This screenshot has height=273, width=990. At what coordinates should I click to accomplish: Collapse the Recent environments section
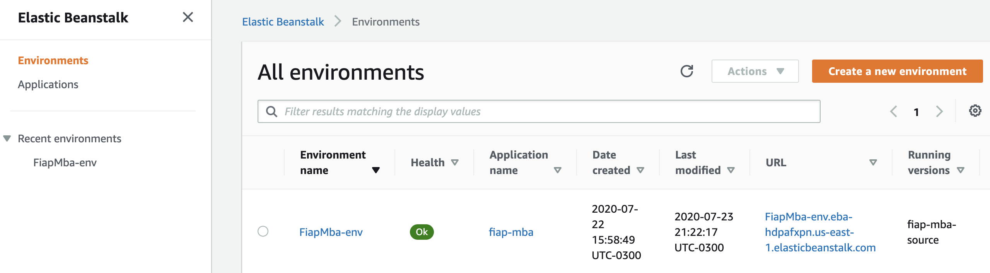pos(7,138)
